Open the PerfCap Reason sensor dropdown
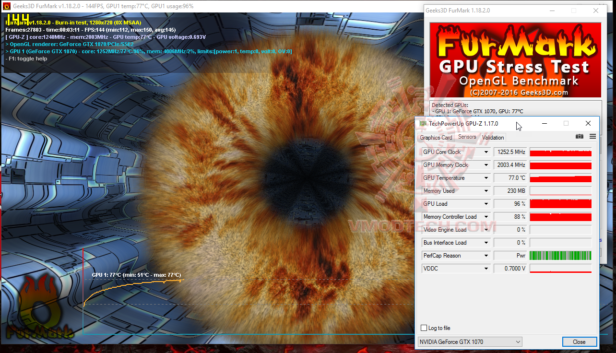Viewport: 616px width, 353px height. (x=486, y=256)
